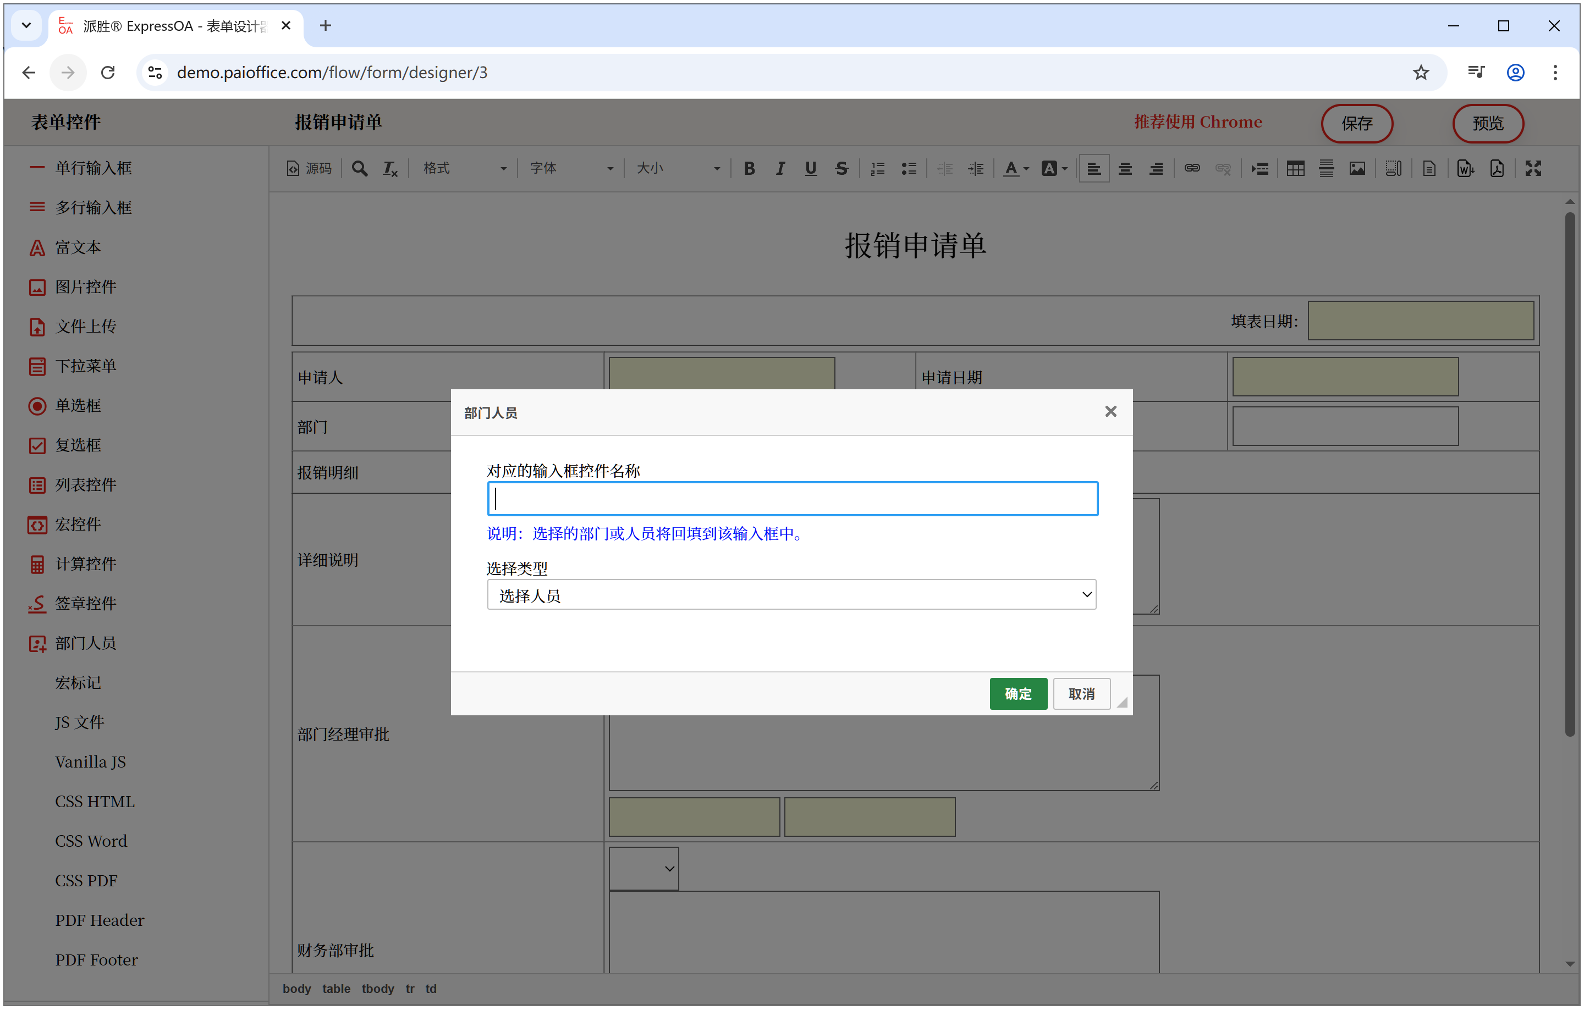Click the insert link icon

pyautogui.click(x=1191, y=168)
